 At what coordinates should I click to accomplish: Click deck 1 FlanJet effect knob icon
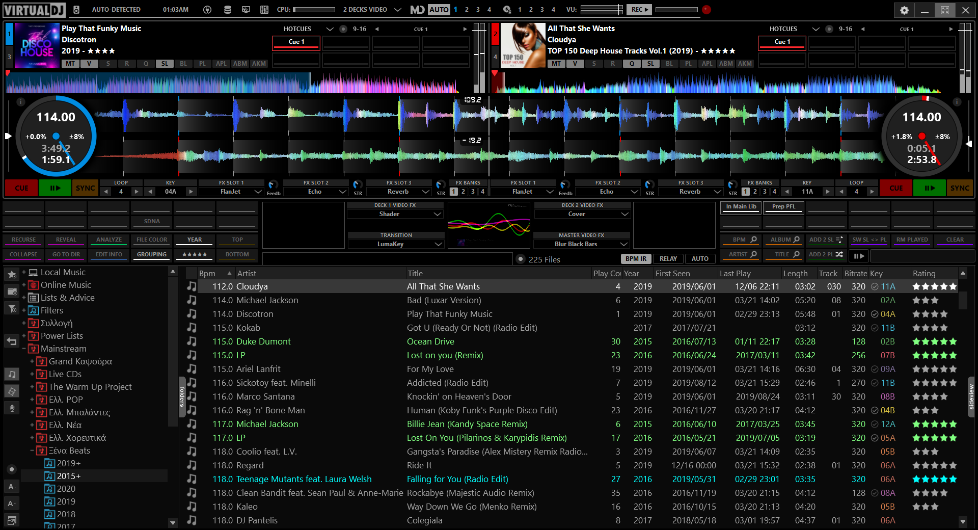pos(273,184)
